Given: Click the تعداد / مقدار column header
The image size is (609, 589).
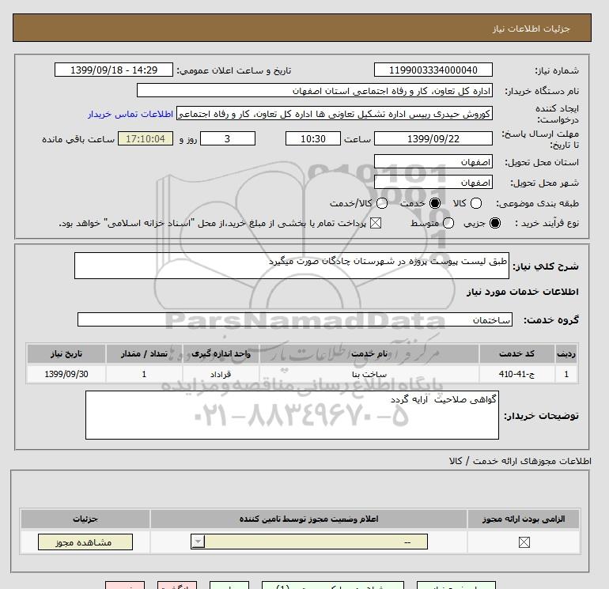Looking at the screenshot, I should pyautogui.click(x=144, y=353).
